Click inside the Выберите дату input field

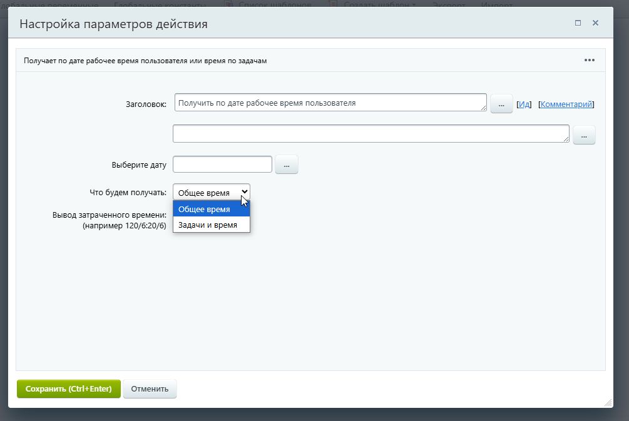[x=222, y=164]
